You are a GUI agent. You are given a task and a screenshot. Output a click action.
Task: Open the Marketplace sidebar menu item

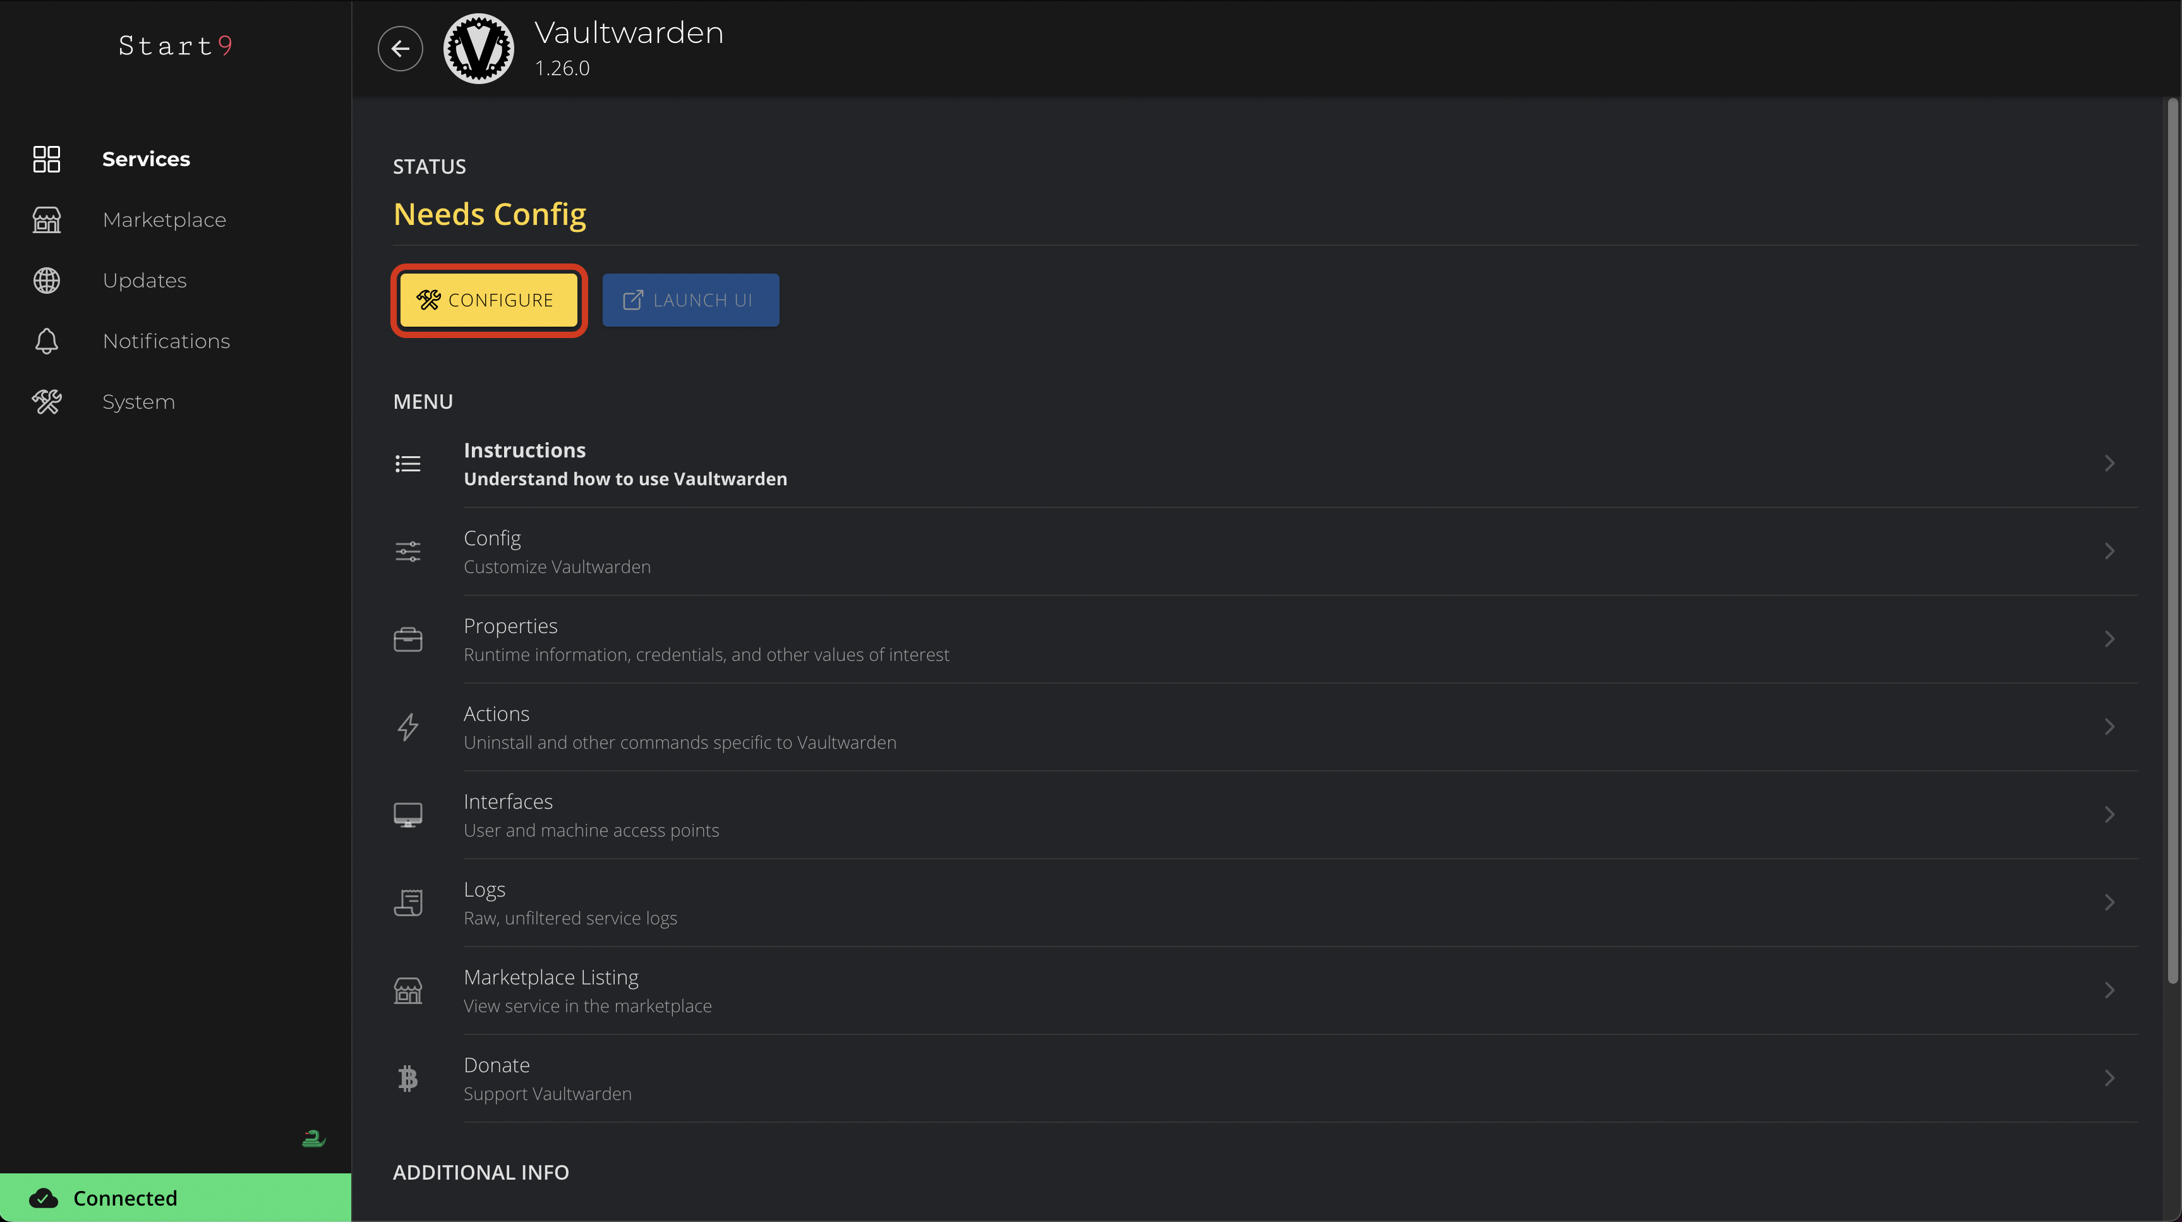pyautogui.click(x=164, y=219)
